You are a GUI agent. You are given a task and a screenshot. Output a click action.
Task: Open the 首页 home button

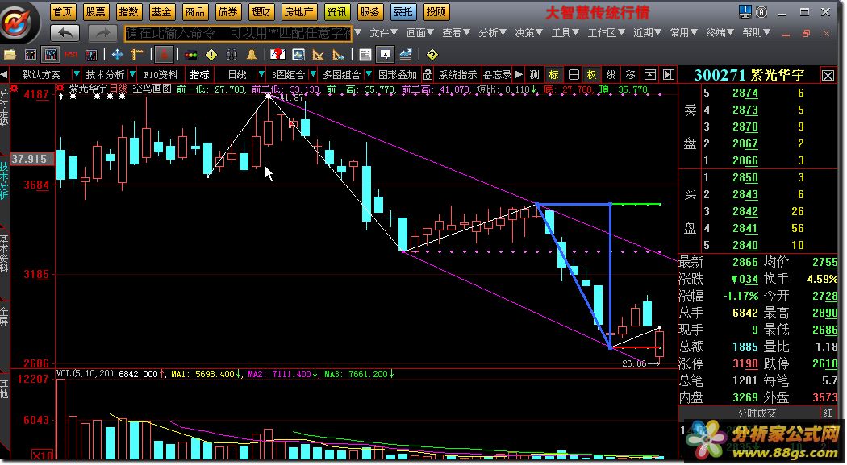(x=63, y=11)
